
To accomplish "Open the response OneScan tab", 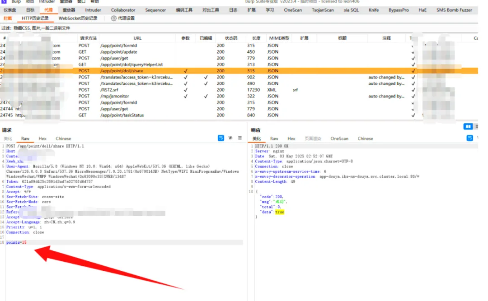I will pyautogui.click(x=339, y=139).
